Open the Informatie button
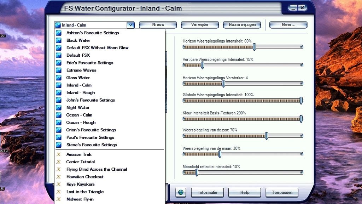The width and height of the screenshot is (362, 204). pyautogui.click(x=207, y=192)
